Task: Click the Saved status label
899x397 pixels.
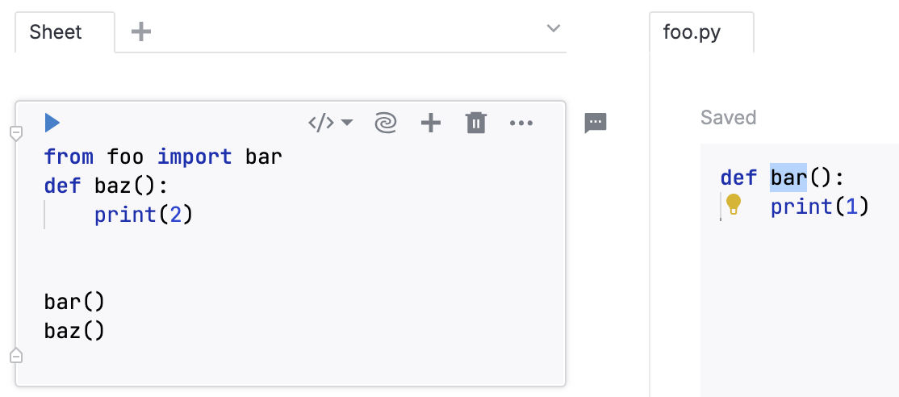Action: pos(728,118)
